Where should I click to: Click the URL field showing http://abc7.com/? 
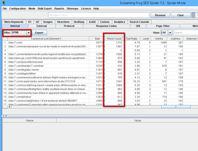(99, 15)
